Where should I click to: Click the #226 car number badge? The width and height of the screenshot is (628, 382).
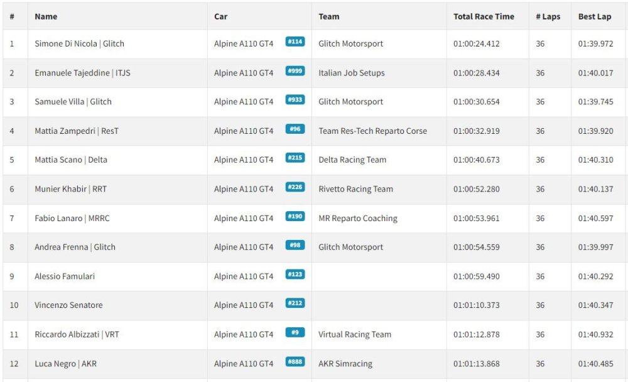[x=295, y=187]
